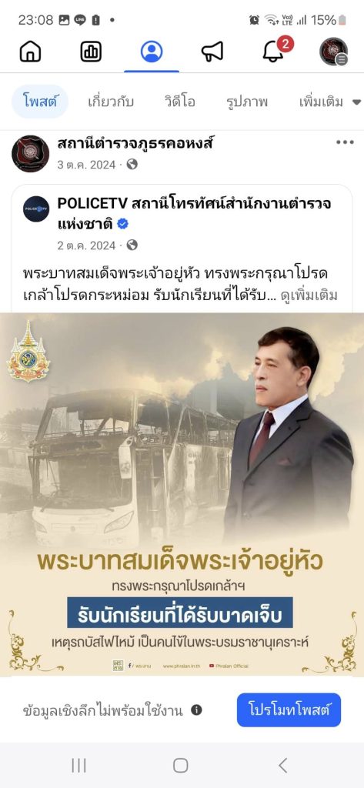Open สถานีตำรวจภูธรคอหงส์ page name

point(135,143)
